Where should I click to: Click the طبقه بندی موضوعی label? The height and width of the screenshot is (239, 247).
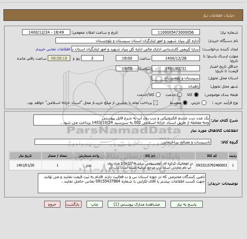click(221, 95)
